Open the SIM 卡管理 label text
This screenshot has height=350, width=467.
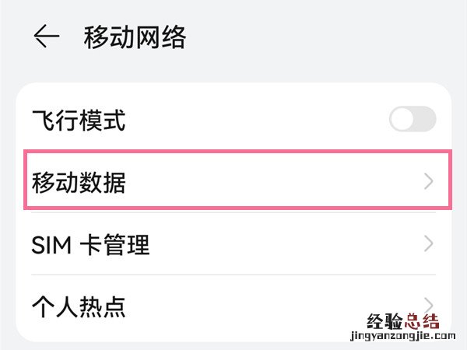pos(90,245)
